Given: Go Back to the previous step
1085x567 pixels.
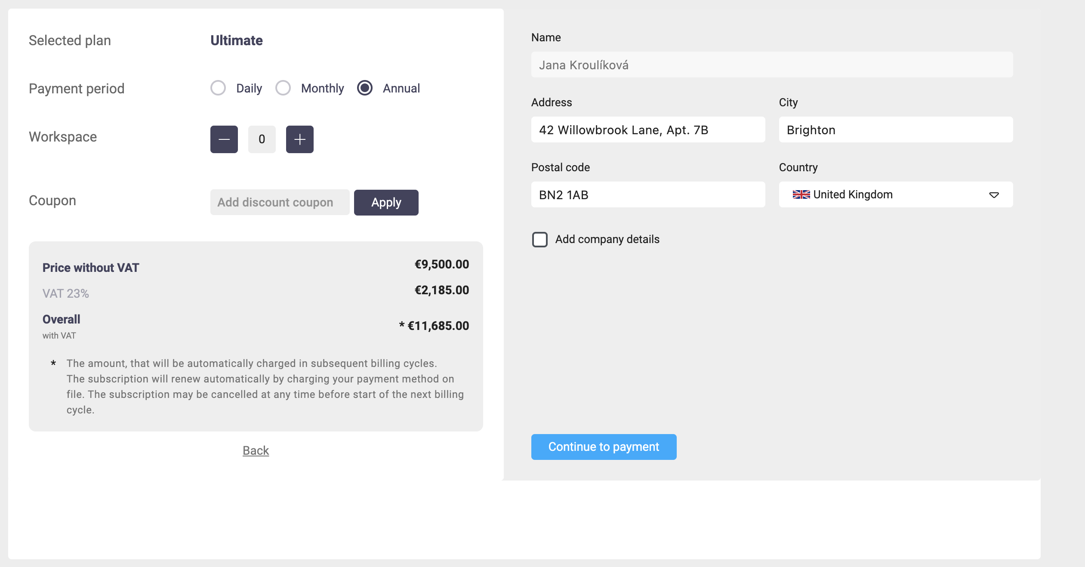Looking at the screenshot, I should pyautogui.click(x=256, y=450).
